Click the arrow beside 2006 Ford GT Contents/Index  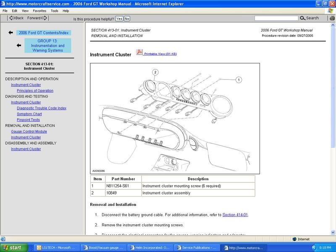coord(11,33)
